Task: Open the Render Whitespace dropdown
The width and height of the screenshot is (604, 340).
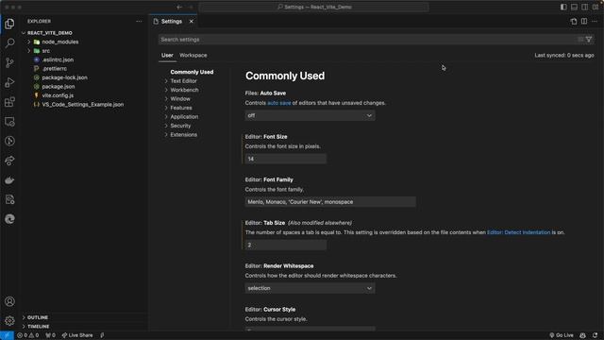Action: [310, 288]
